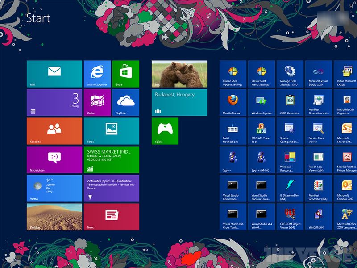Open Budapest, Hungary travel tile
Image resolution: width=357 pixels, height=268 pixels.
(179, 103)
